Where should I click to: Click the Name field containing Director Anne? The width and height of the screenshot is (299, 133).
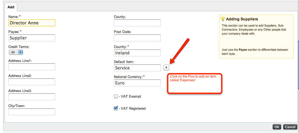(32, 23)
